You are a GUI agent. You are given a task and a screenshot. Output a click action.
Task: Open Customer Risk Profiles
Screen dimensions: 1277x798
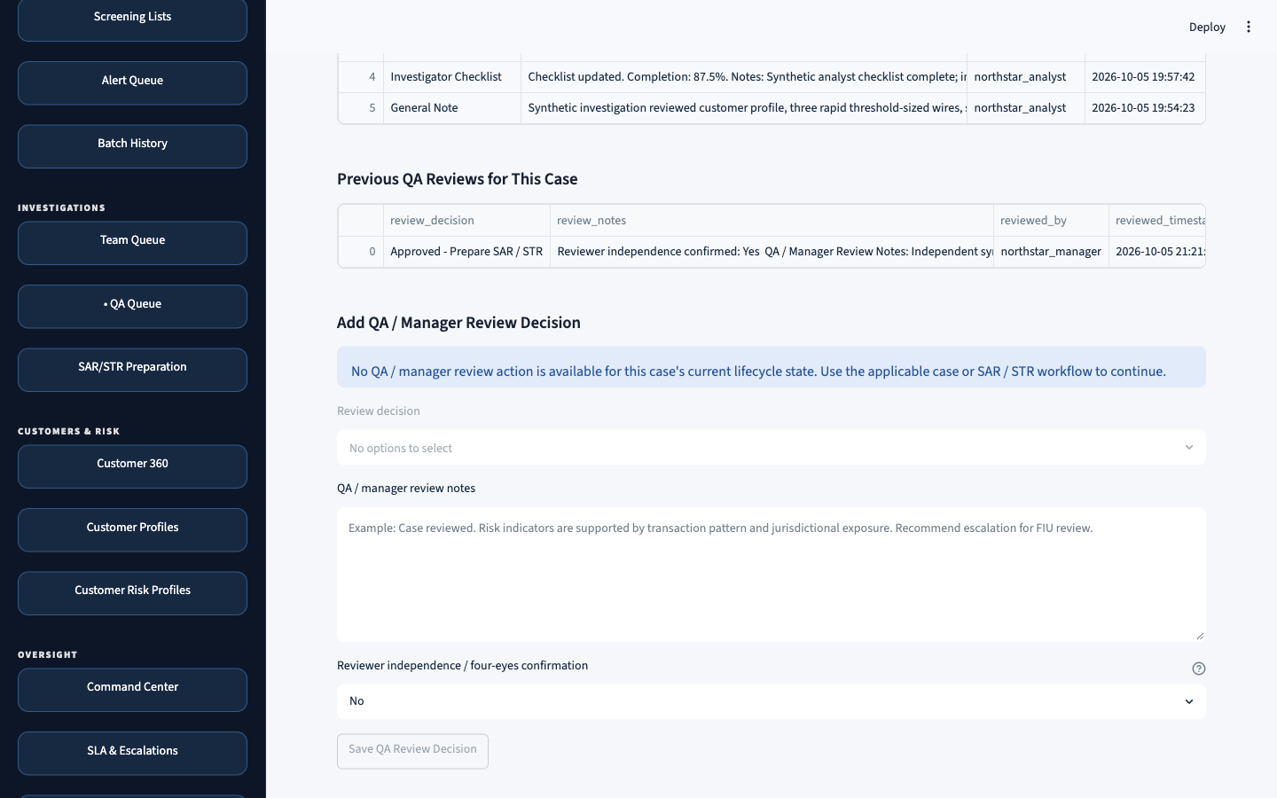coord(132,592)
